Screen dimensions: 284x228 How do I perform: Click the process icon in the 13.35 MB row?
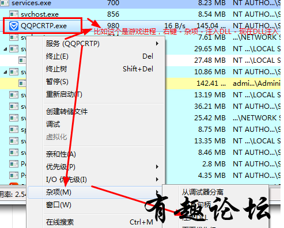[x=14, y=141]
